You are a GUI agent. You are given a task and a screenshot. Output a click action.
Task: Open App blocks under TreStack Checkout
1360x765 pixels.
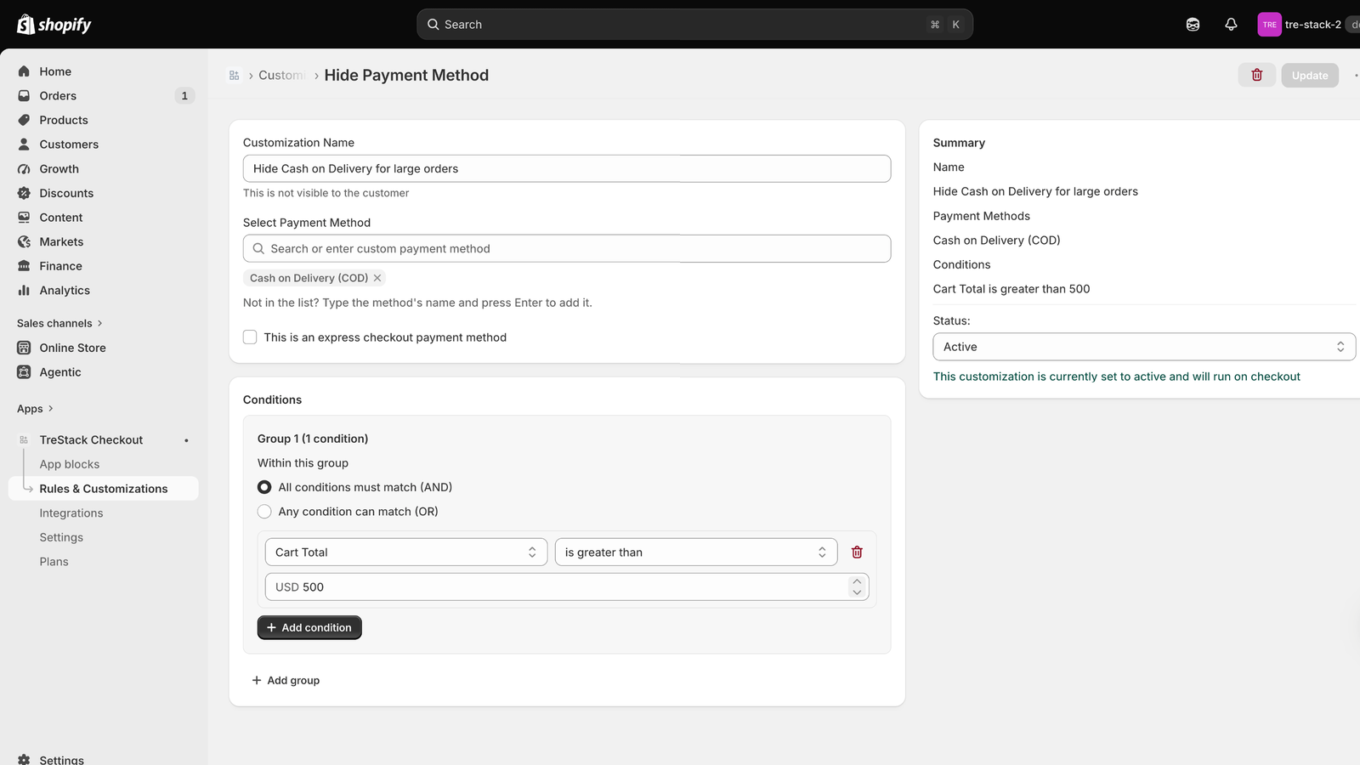(70, 464)
